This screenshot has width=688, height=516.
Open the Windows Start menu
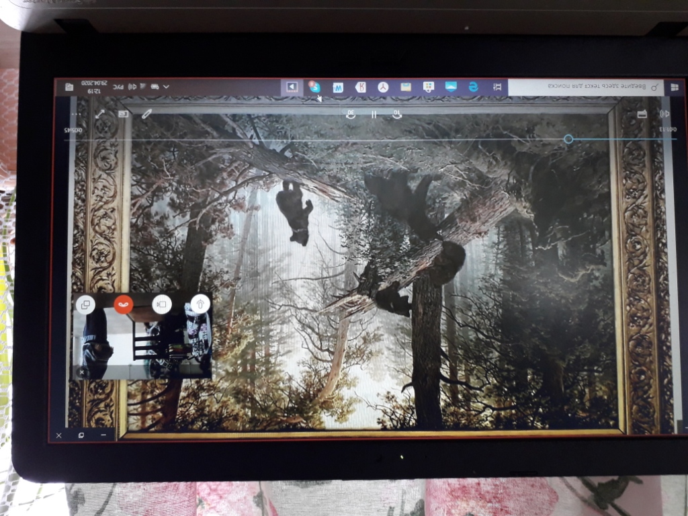pos(674,88)
